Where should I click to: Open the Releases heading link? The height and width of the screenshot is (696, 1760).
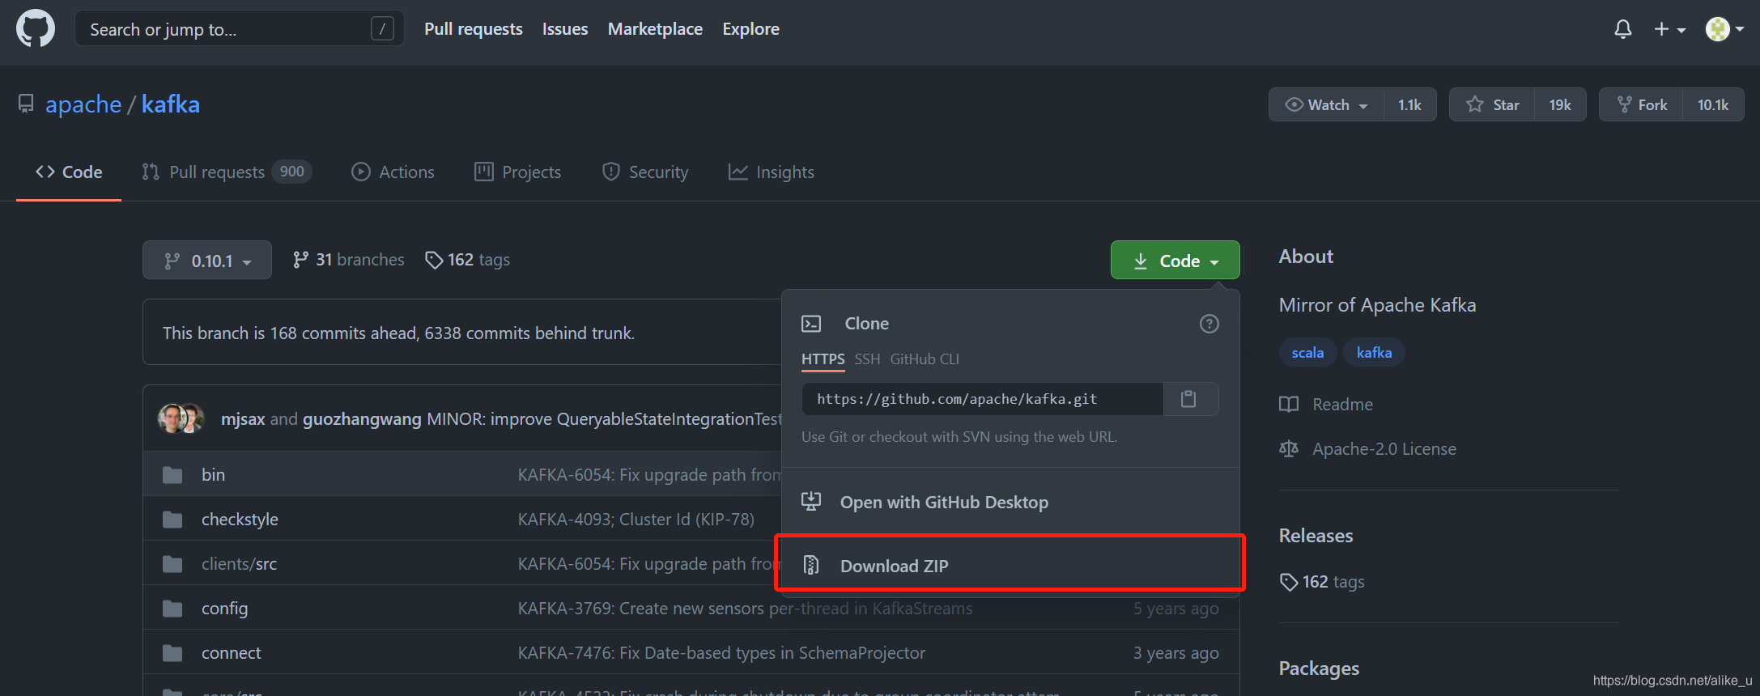pos(1316,536)
